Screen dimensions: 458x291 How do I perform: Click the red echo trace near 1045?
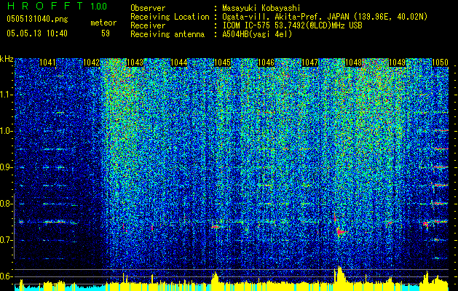click(x=216, y=226)
